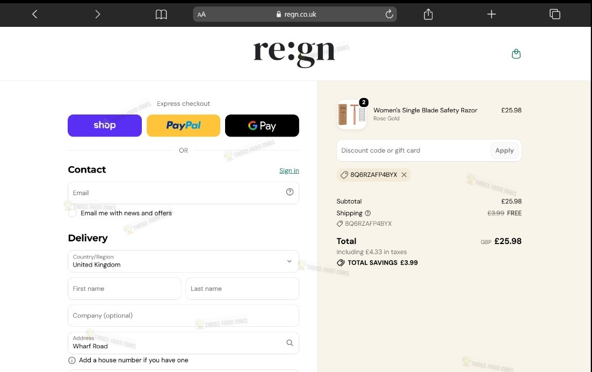Open the shopping bag cart icon
Image resolution: width=592 pixels, height=372 pixels.
point(516,54)
